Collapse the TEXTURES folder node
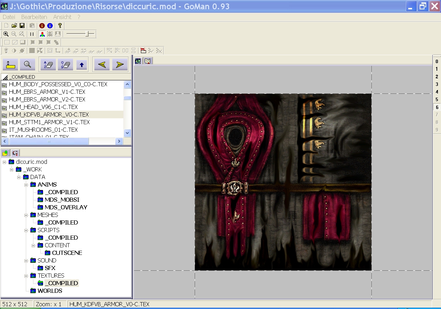Viewport: 441px width, 309px height. tap(26, 276)
